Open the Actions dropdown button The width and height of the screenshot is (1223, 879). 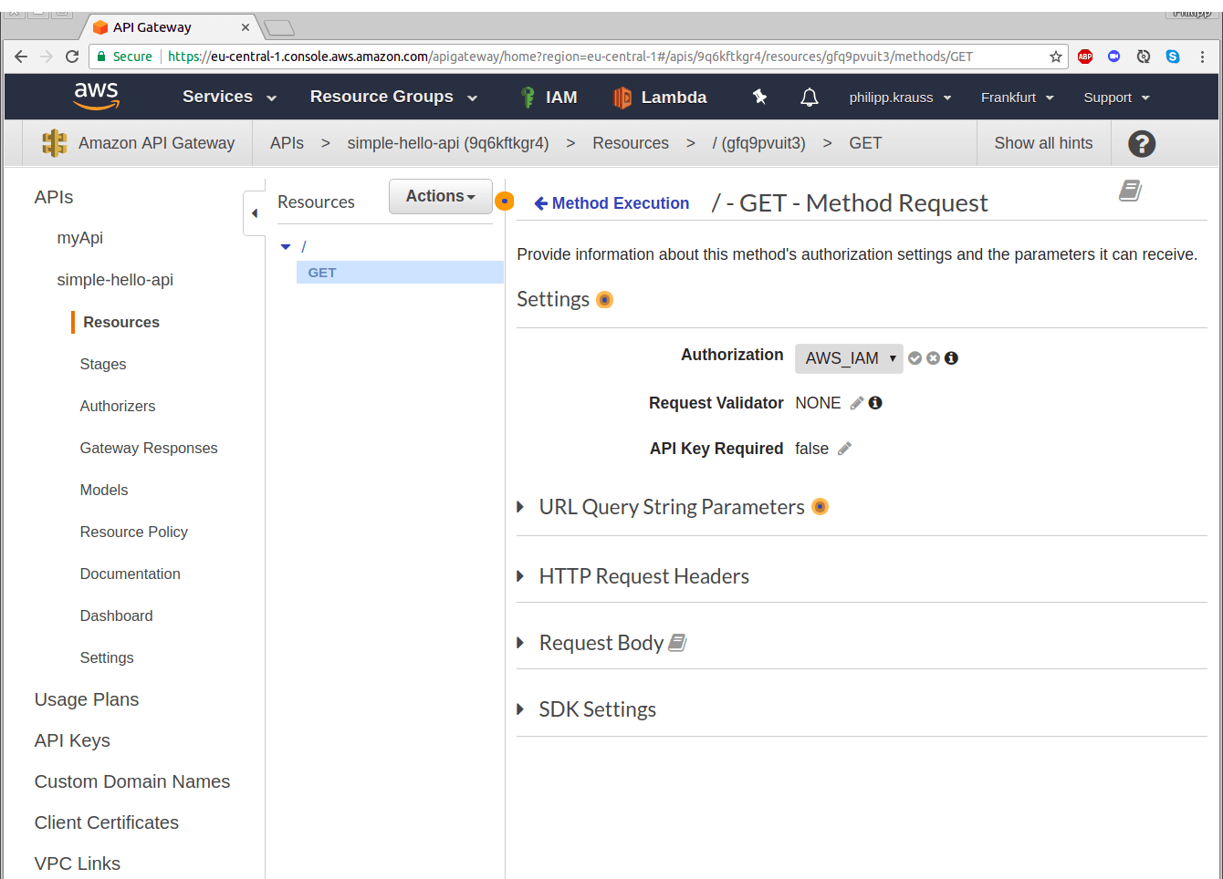[440, 196]
